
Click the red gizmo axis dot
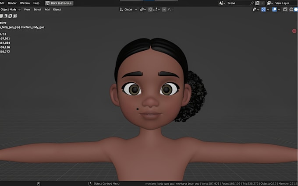[x=294, y=31]
